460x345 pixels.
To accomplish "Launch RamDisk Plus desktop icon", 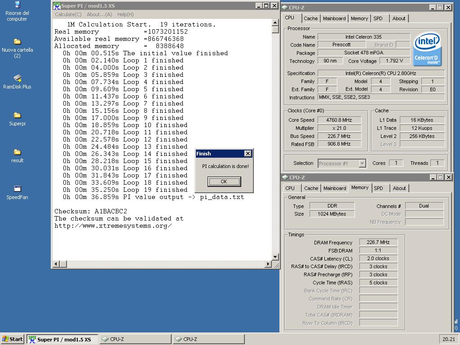I will point(17,82).
